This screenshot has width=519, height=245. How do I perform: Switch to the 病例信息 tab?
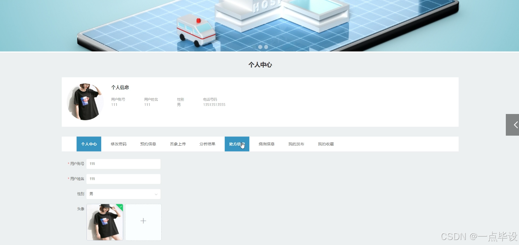(x=266, y=143)
